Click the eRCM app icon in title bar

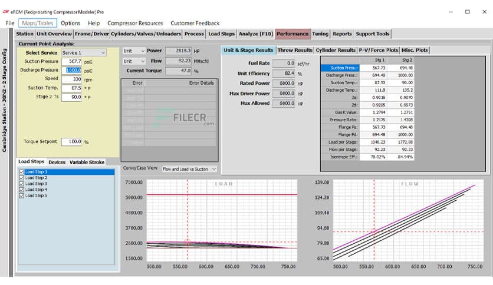[6, 12]
